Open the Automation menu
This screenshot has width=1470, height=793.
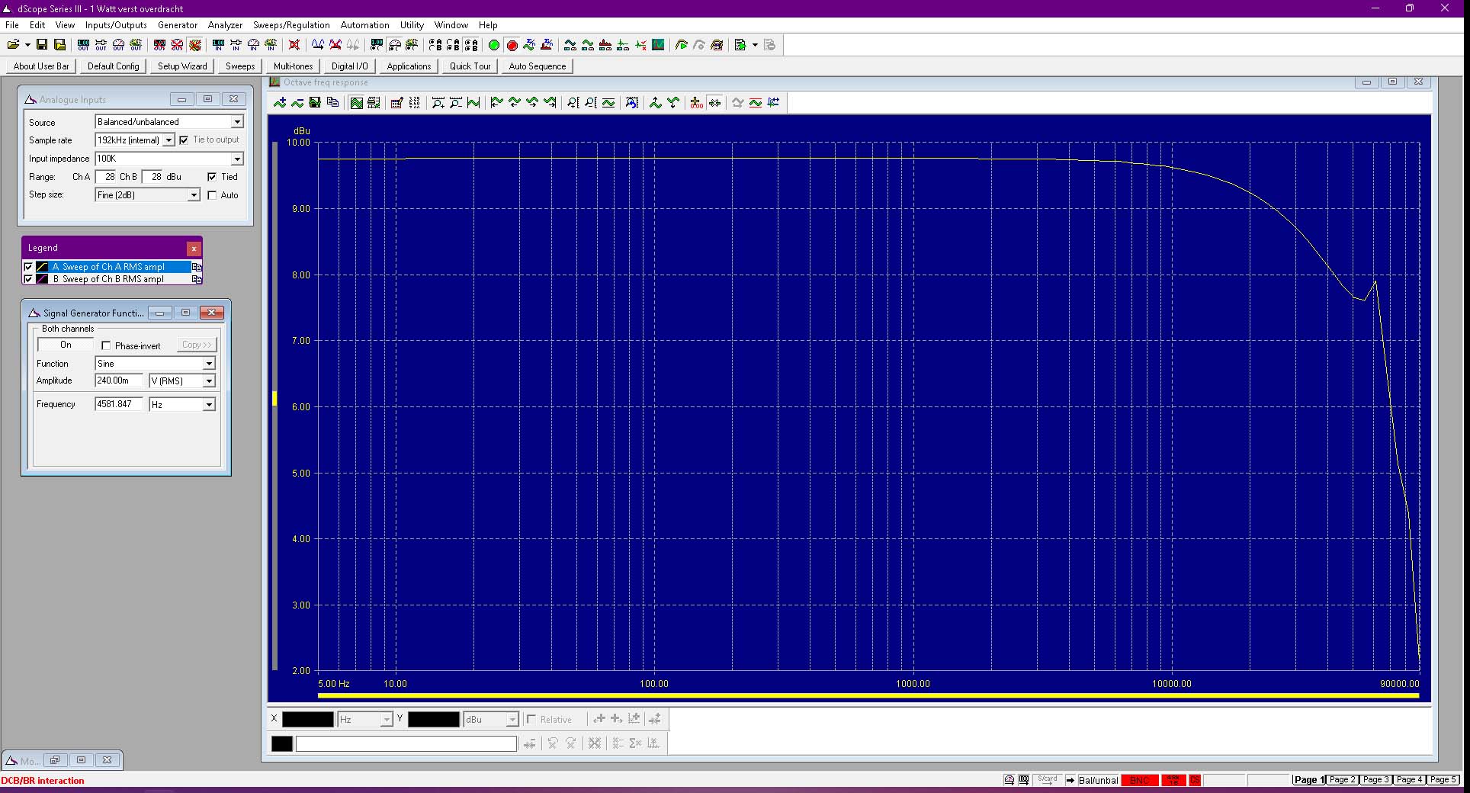(x=364, y=25)
